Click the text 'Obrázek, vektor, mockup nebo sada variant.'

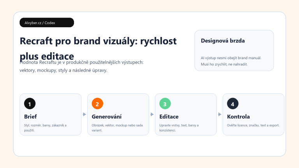[x=117, y=128]
